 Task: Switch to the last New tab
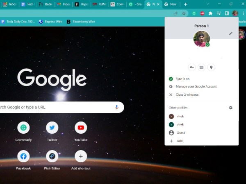coord(171,4)
